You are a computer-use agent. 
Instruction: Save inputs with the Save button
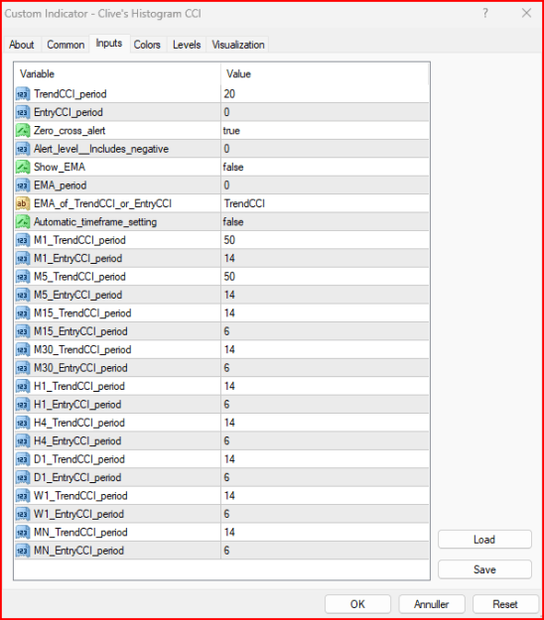point(484,569)
